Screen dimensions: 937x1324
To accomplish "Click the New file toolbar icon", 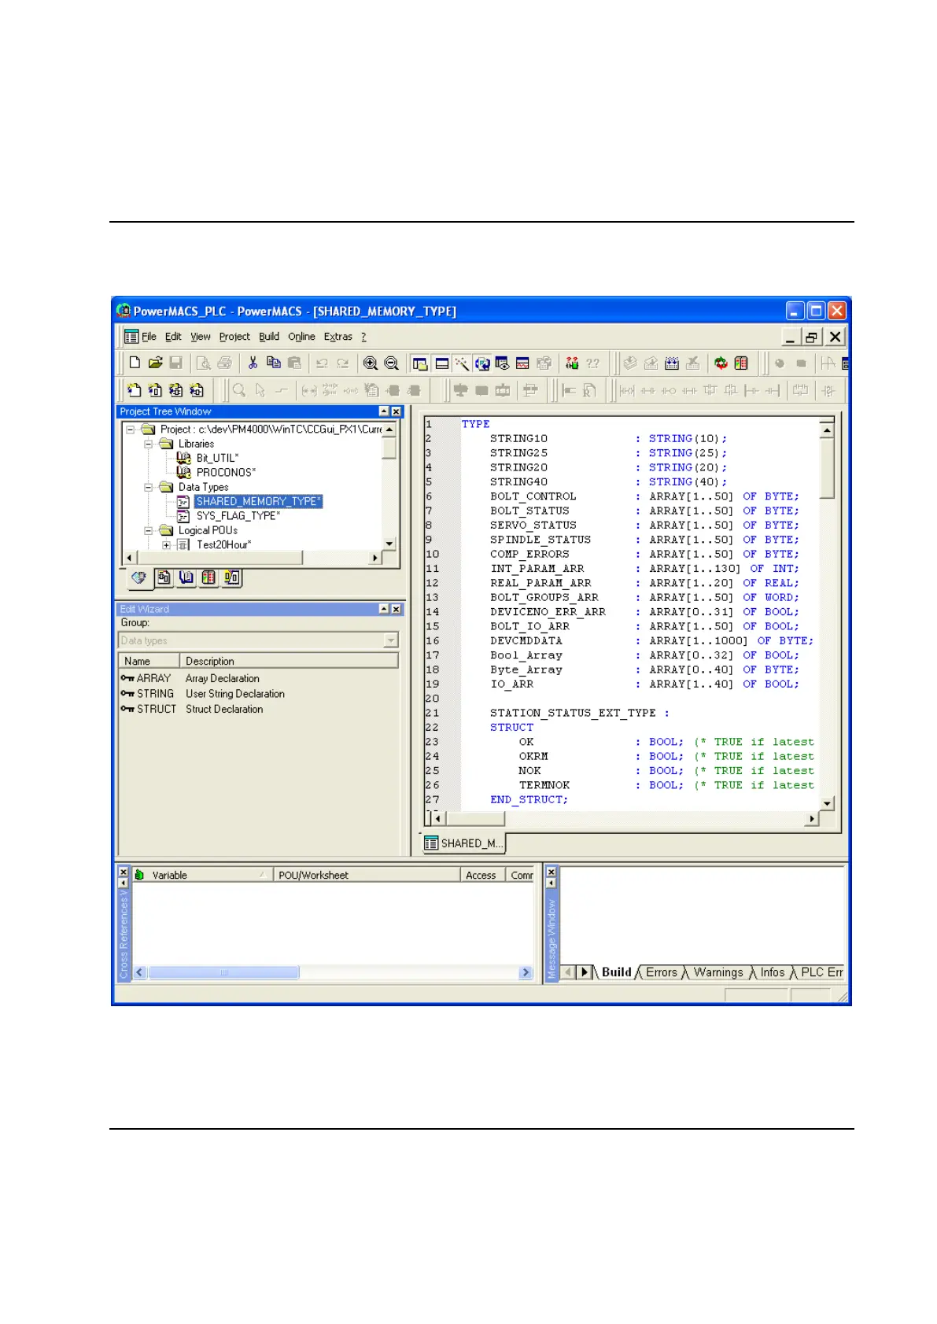I will 135,363.
